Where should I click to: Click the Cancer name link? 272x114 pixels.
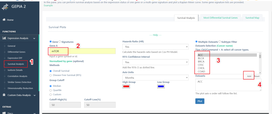point(225,46)
